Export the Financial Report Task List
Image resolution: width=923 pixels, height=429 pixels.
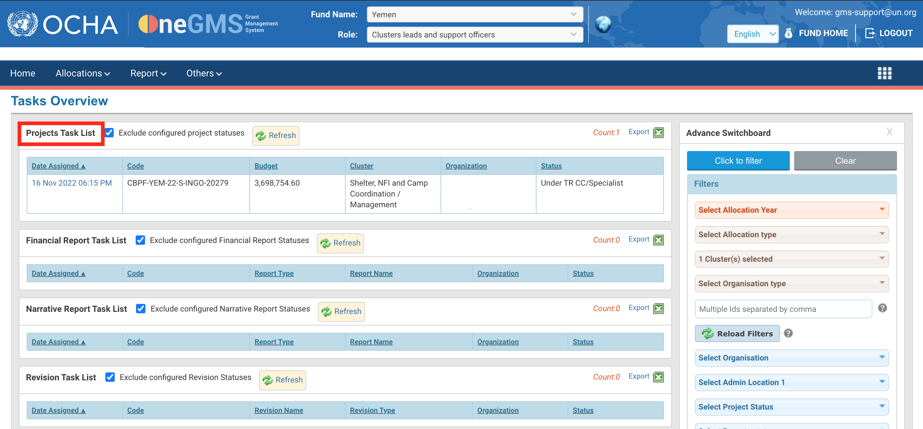[639, 239]
